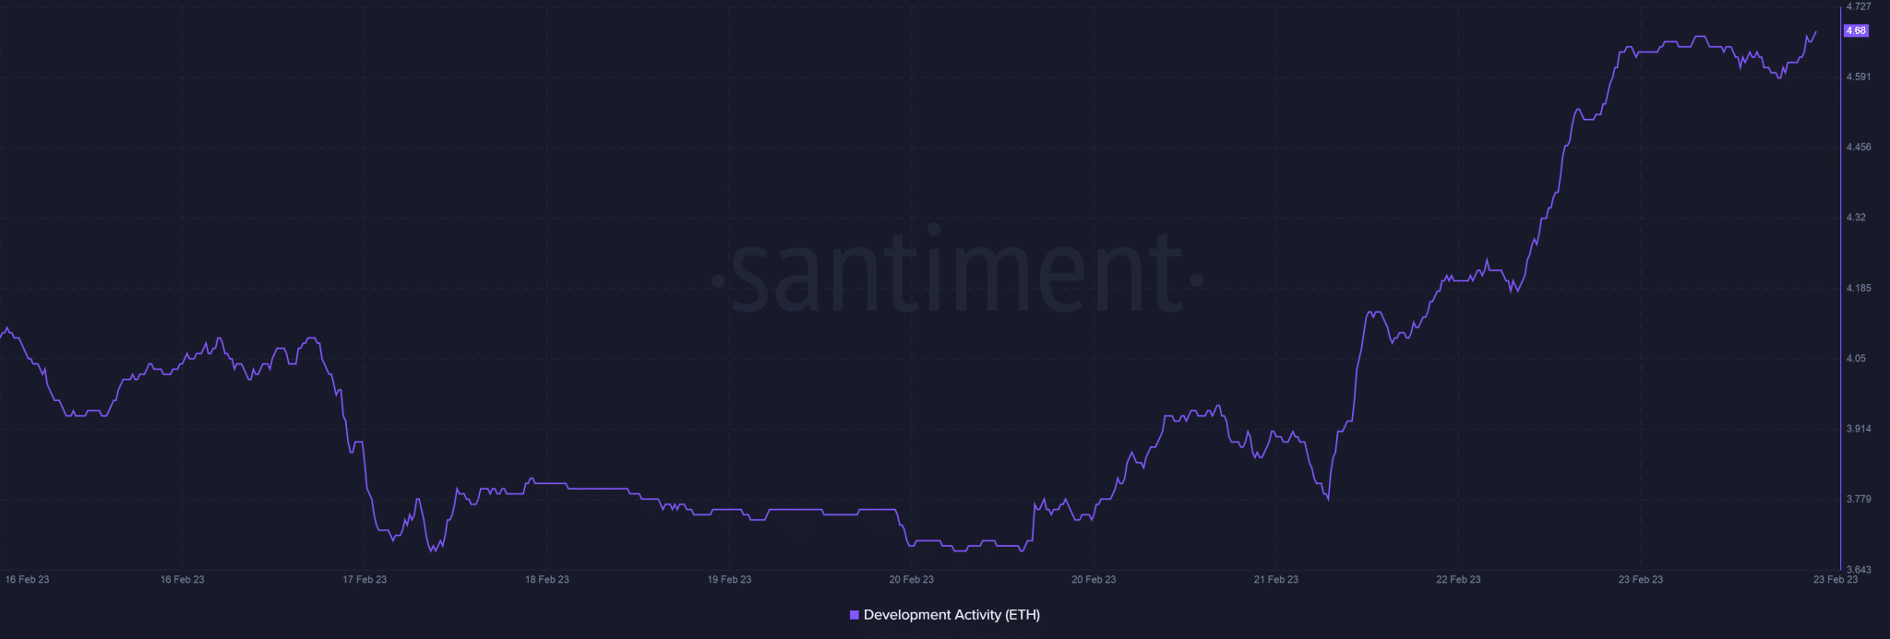Click the 4.591 y-axis label
This screenshot has width=1890, height=639.
click(x=1859, y=77)
